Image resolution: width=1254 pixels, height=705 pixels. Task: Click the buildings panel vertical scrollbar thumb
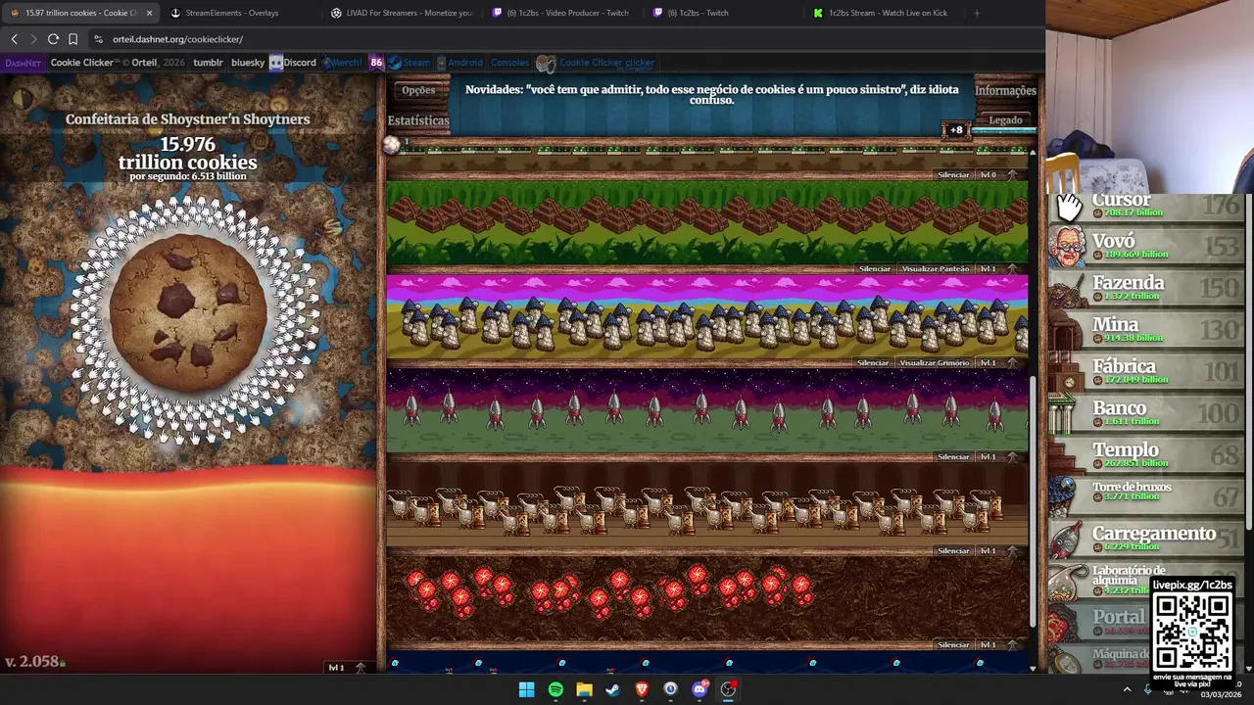[x=1033, y=502]
